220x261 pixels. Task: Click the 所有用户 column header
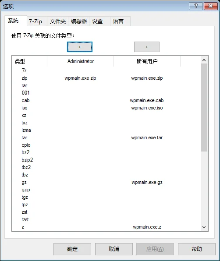coord(147,61)
